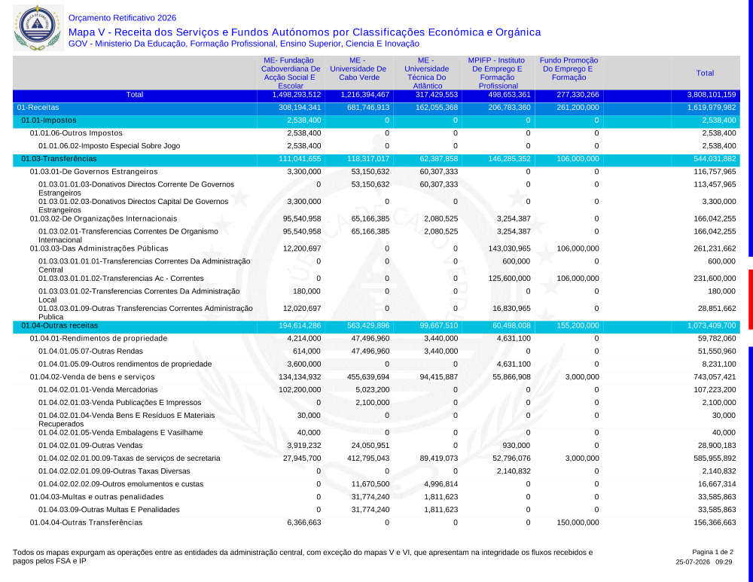Click '01.04.04-Outras Transferências' row
Viewport: 753px width, 582px height.
376,523
